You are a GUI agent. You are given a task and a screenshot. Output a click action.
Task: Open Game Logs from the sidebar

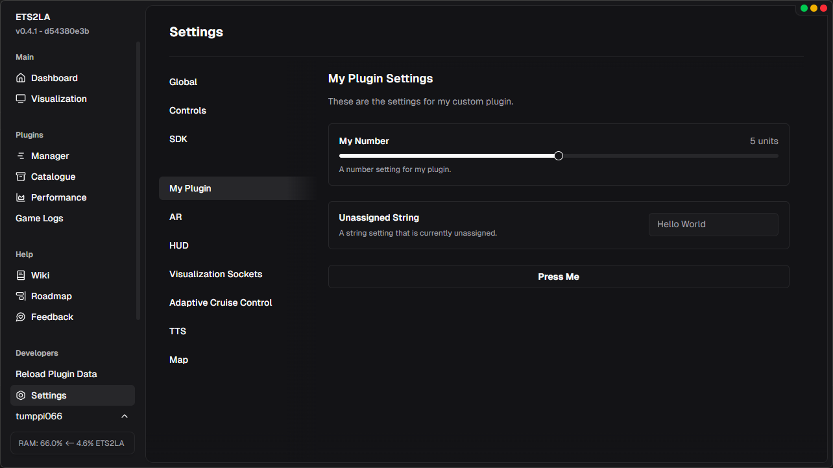[x=39, y=217]
